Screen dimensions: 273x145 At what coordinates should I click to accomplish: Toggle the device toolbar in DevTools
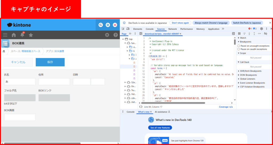coord(129,29)
